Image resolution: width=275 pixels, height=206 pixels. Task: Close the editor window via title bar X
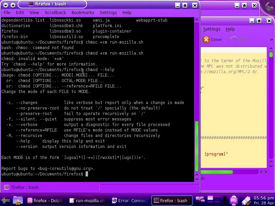point(269,21)
